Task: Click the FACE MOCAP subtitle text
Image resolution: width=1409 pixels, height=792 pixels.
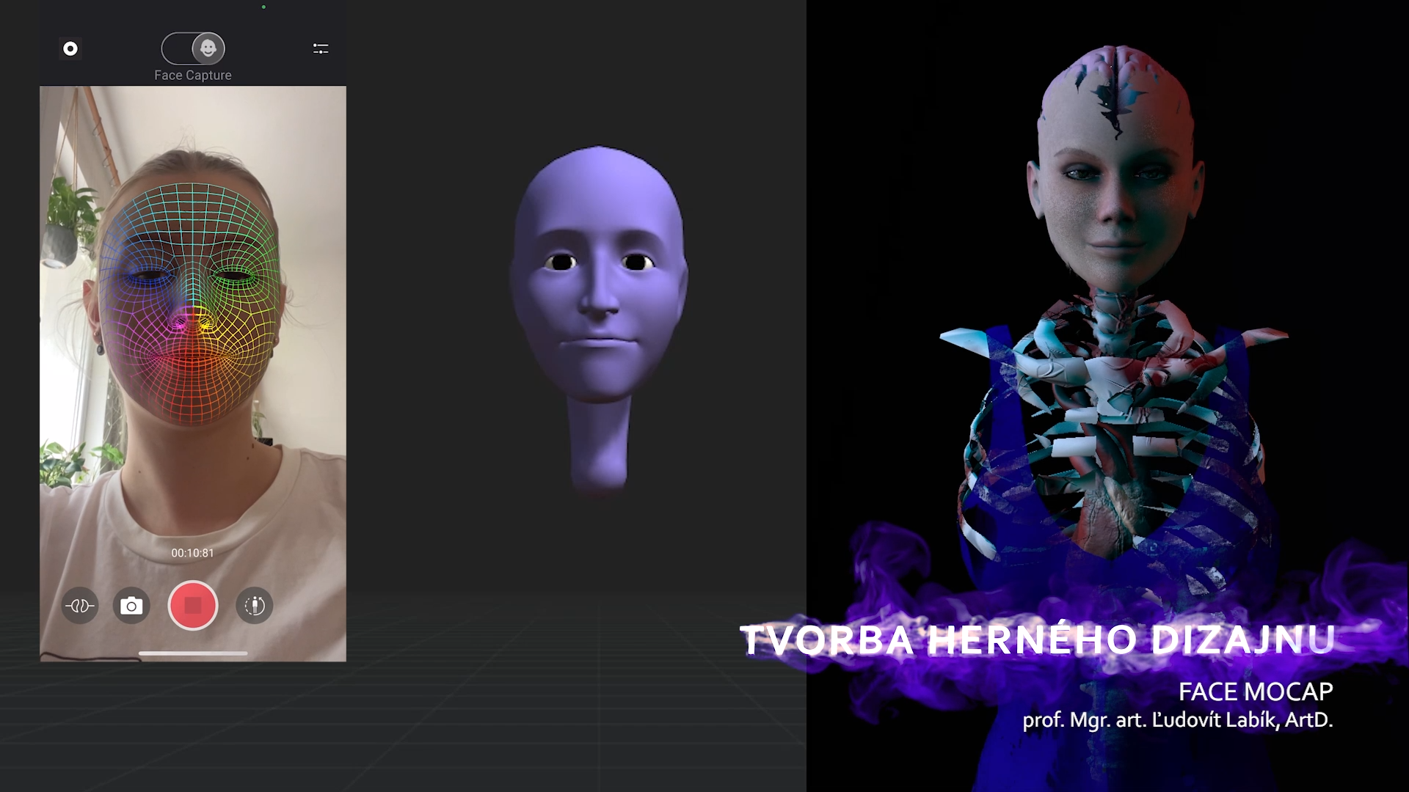Action: pyautogui.click(x=1255, y=692)
